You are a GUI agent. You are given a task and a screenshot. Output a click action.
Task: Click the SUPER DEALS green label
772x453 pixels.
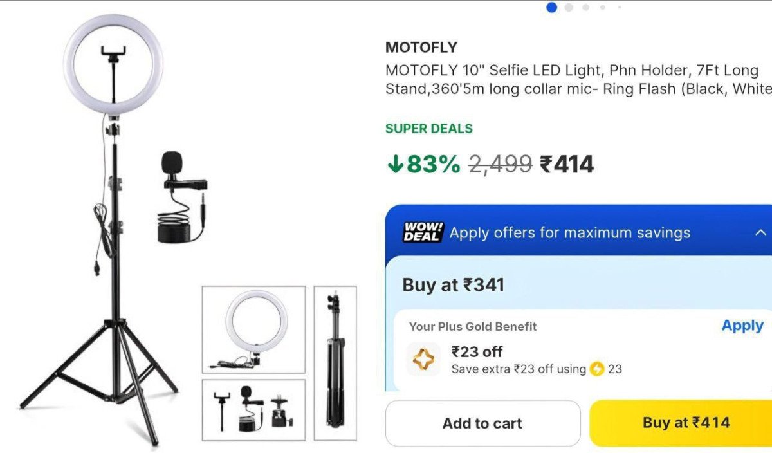click(x=428, y=129)
